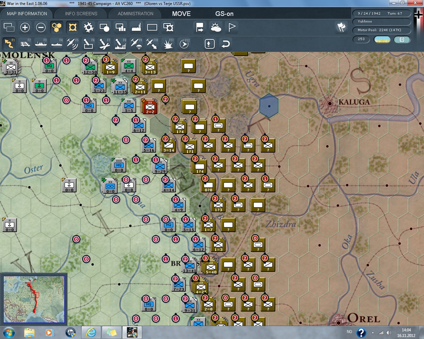Click the 253 value box
The image size is (424, 339).
click(361, 39)
